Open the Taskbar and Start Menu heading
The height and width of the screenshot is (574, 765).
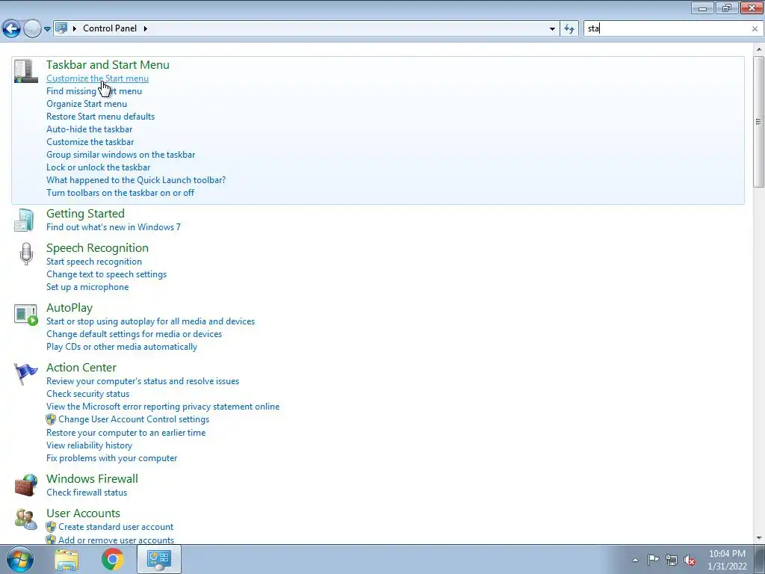pos(108,65)
